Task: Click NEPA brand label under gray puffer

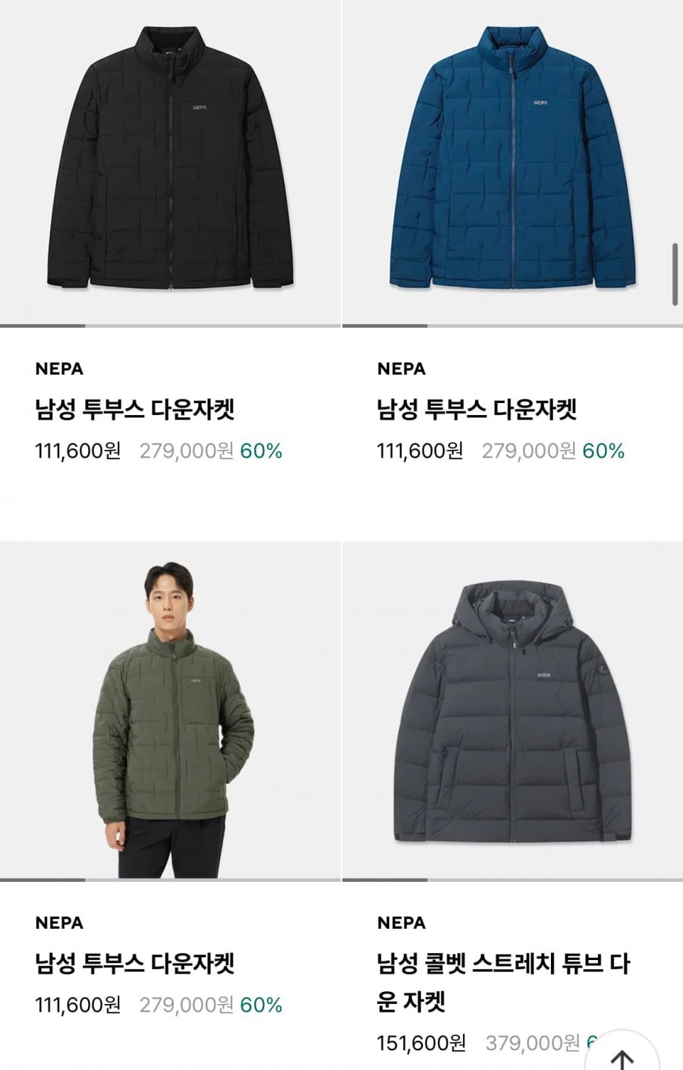Action: pyautogui.click(x=401, y=923)
